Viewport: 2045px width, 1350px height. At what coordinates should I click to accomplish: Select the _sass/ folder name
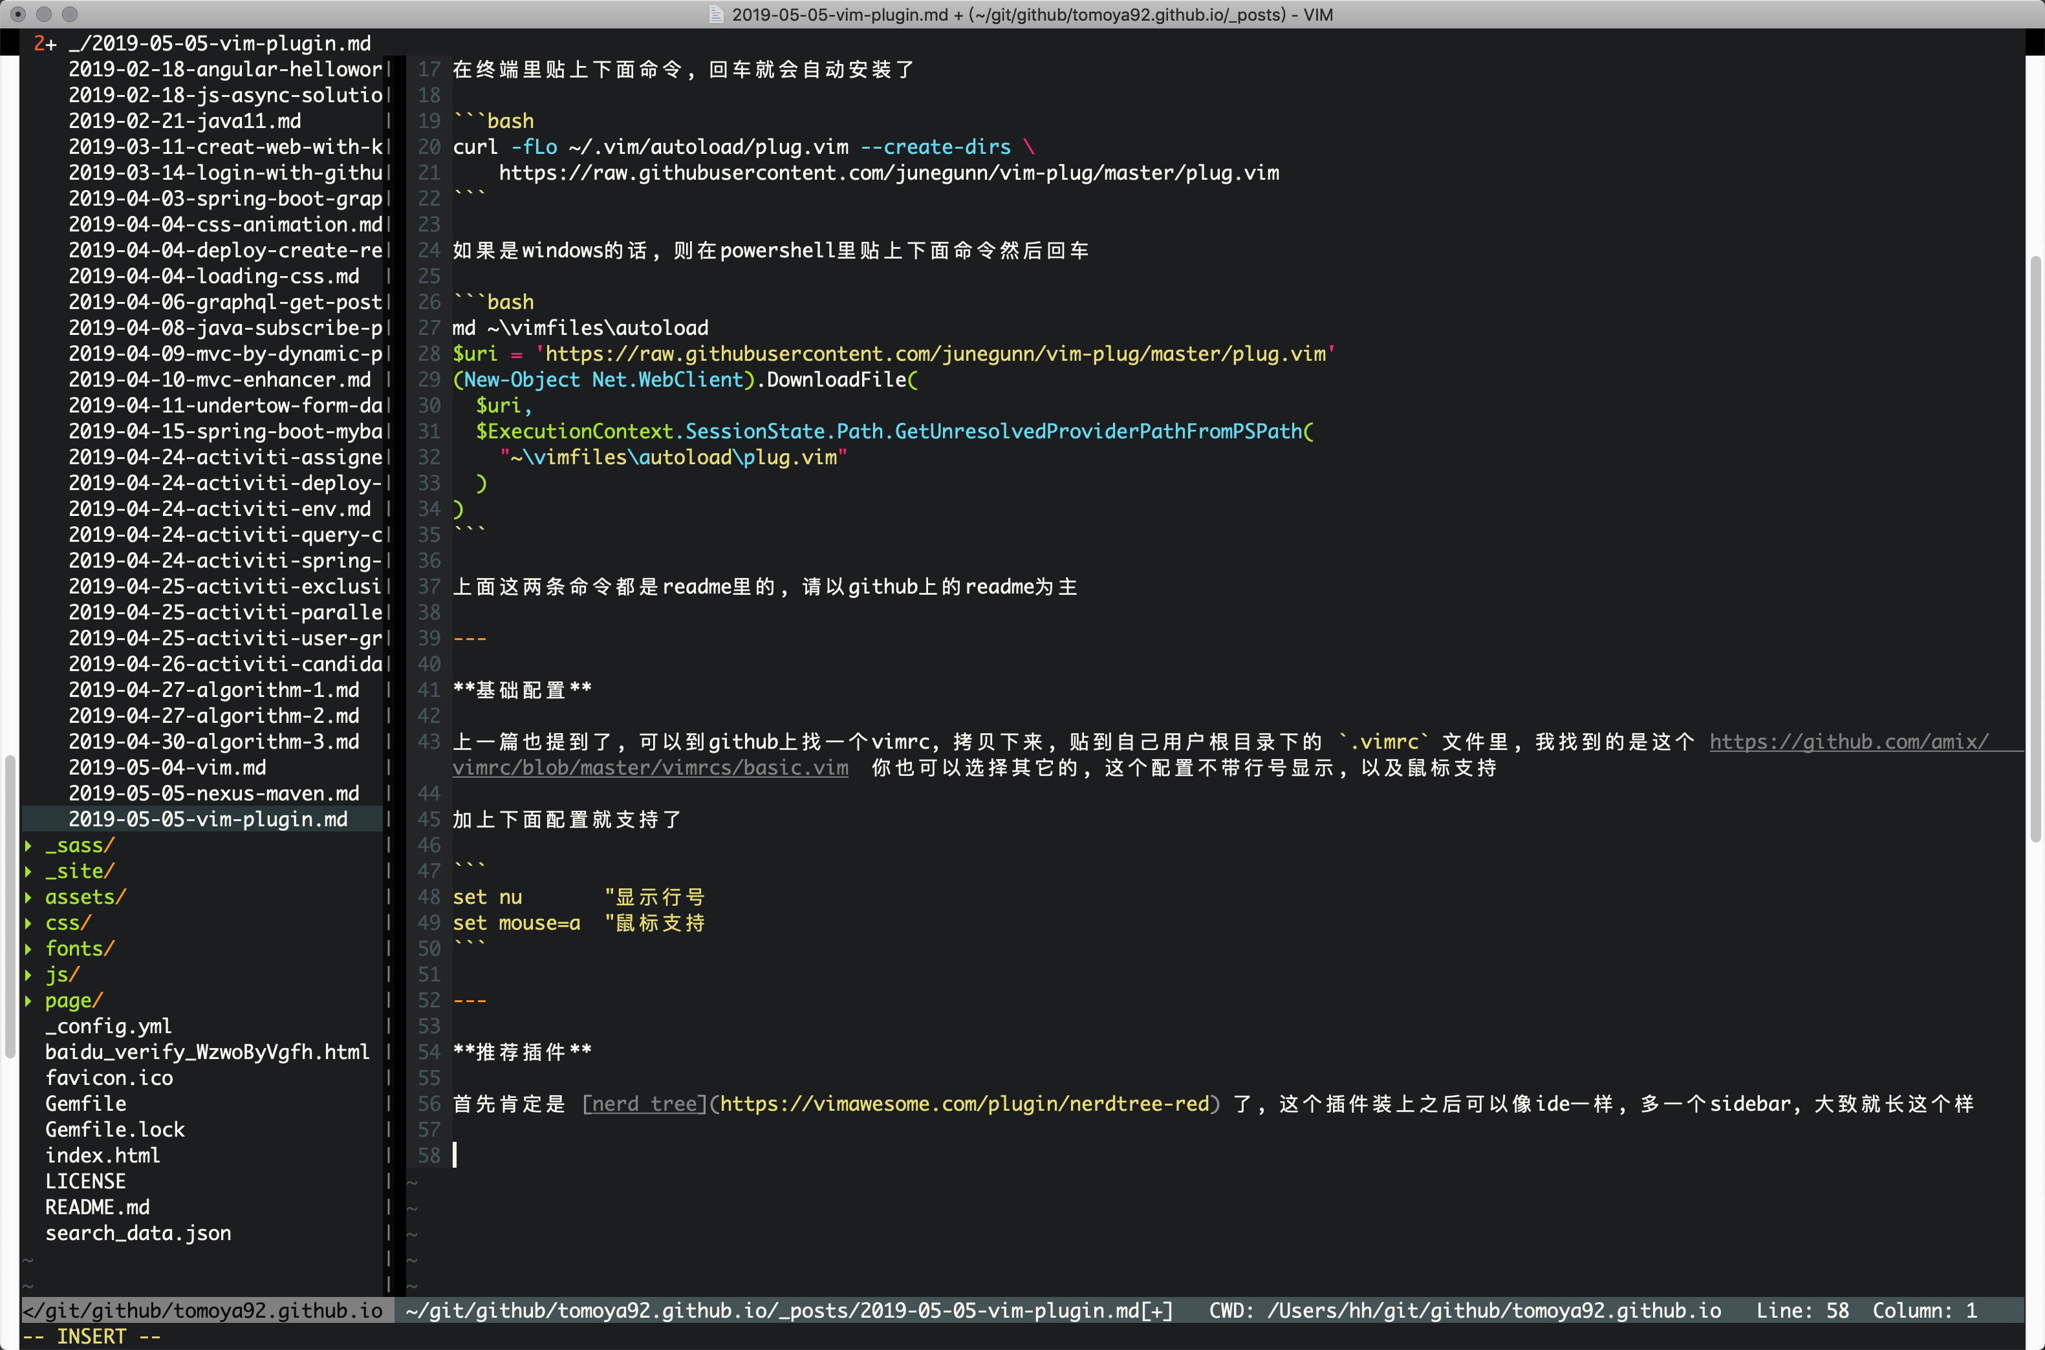point(79,846)
